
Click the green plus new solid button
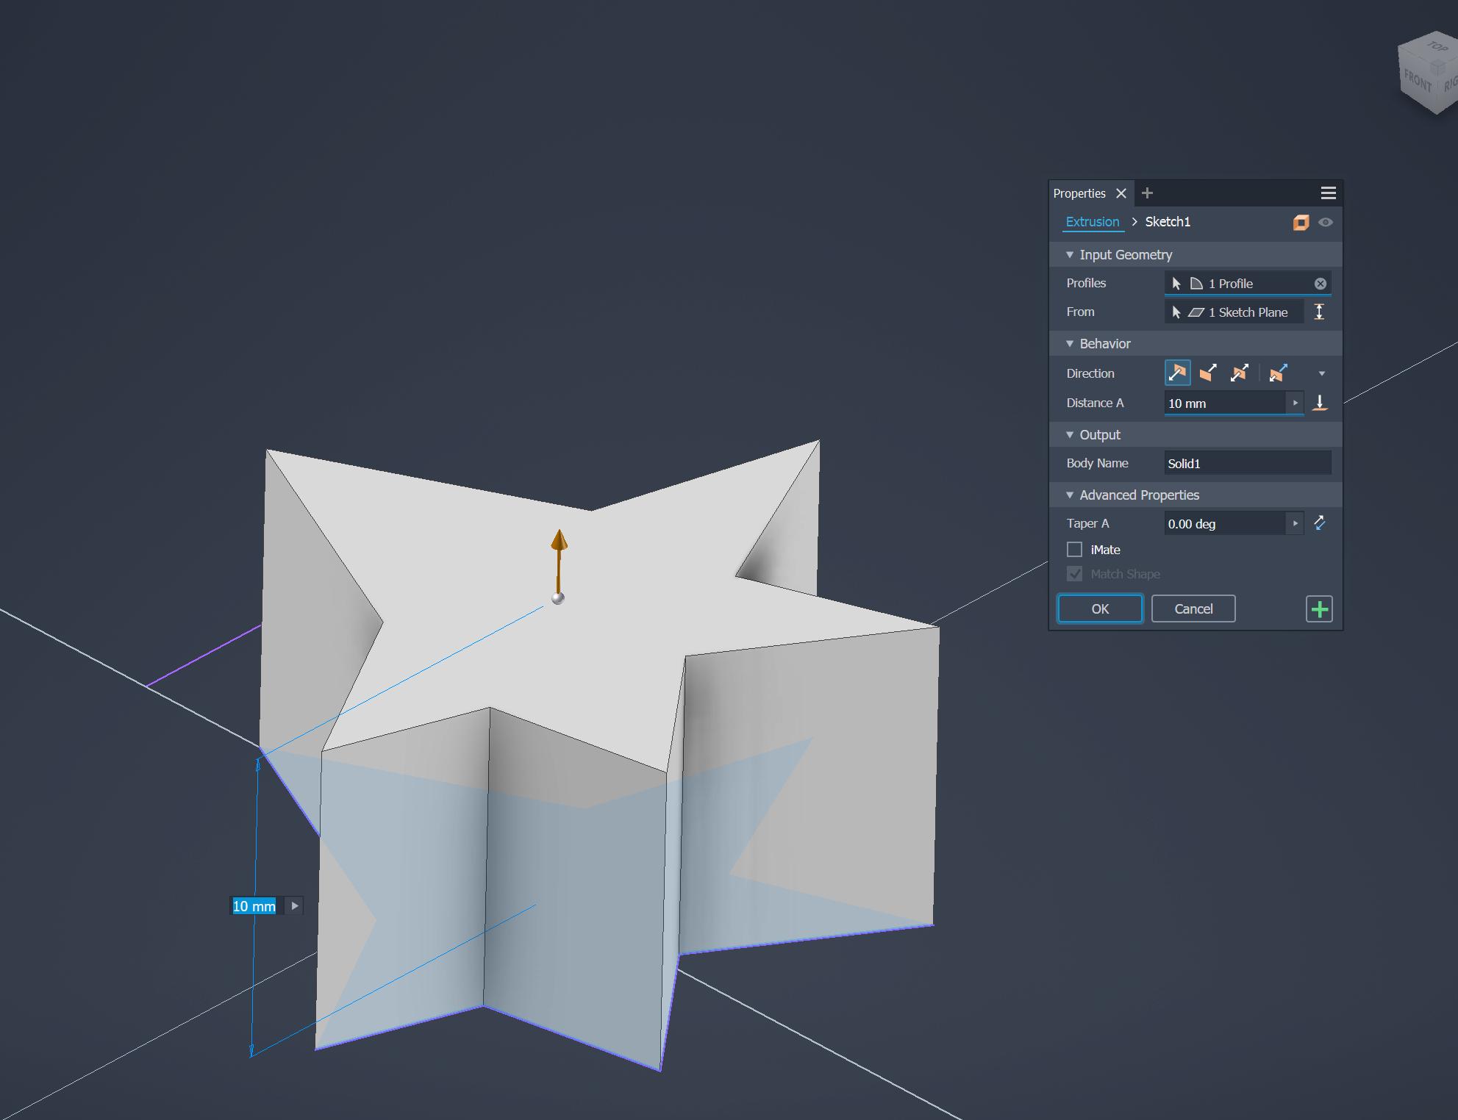pyautogui.click(x=1319, y=609)
